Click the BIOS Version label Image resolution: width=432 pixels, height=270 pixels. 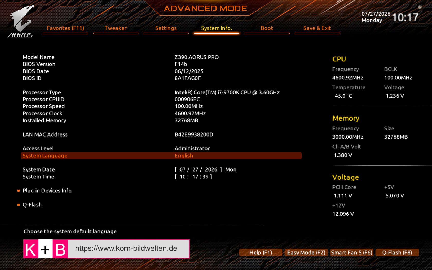pyautogui.click(x=39, y=64)
